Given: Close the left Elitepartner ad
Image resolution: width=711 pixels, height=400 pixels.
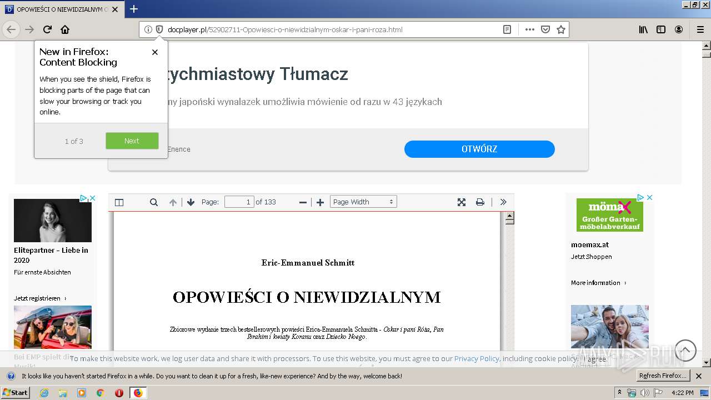Looking at the screenshot, I should tap(93, 198).
